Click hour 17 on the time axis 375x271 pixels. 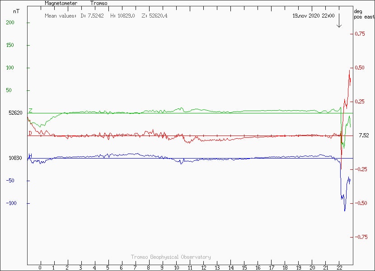pyautogui.click(x=272, y=268)
